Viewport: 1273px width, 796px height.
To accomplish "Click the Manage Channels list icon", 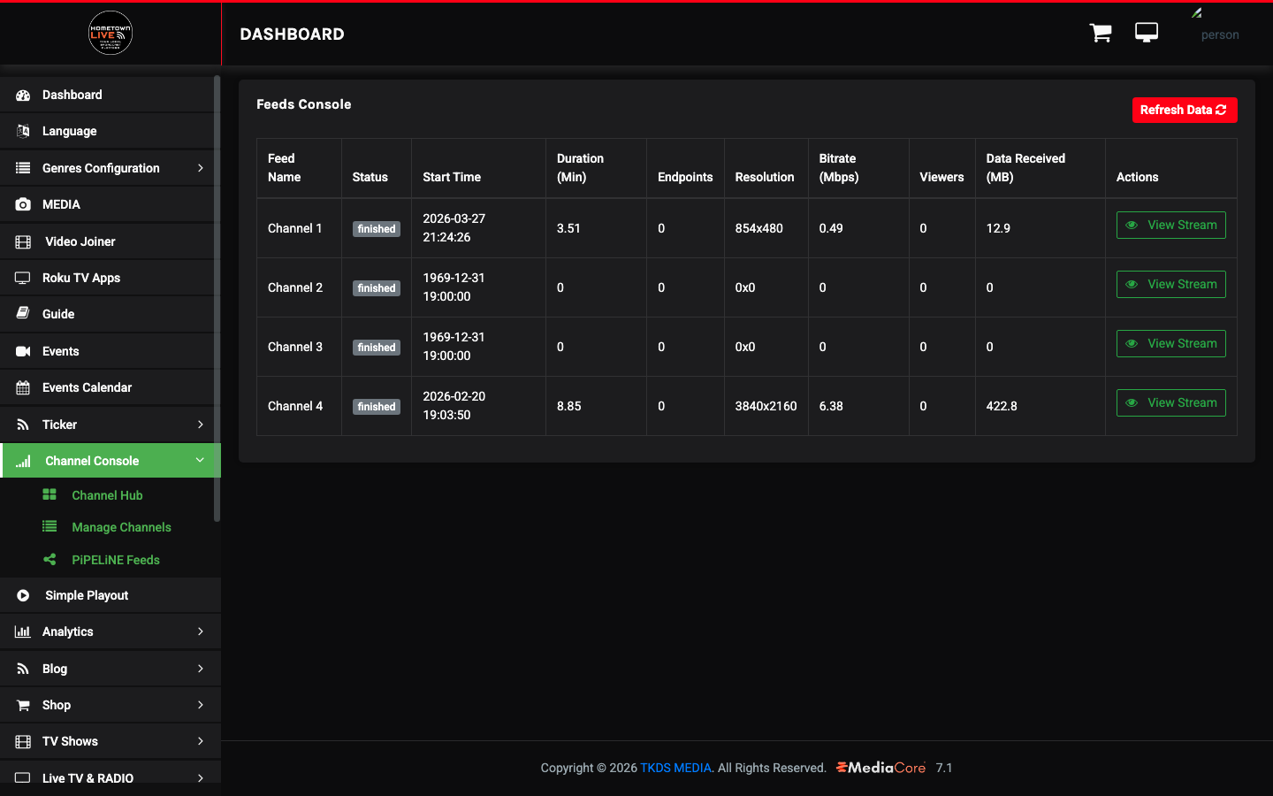I will (x=50, y=526).
